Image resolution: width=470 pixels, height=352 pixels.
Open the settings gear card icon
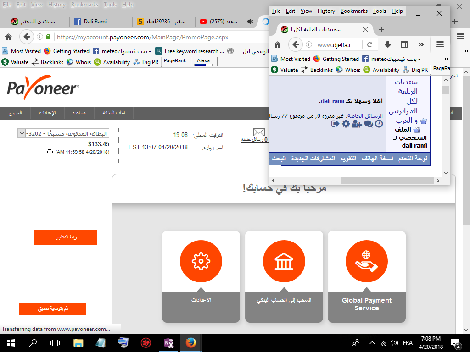201,261
